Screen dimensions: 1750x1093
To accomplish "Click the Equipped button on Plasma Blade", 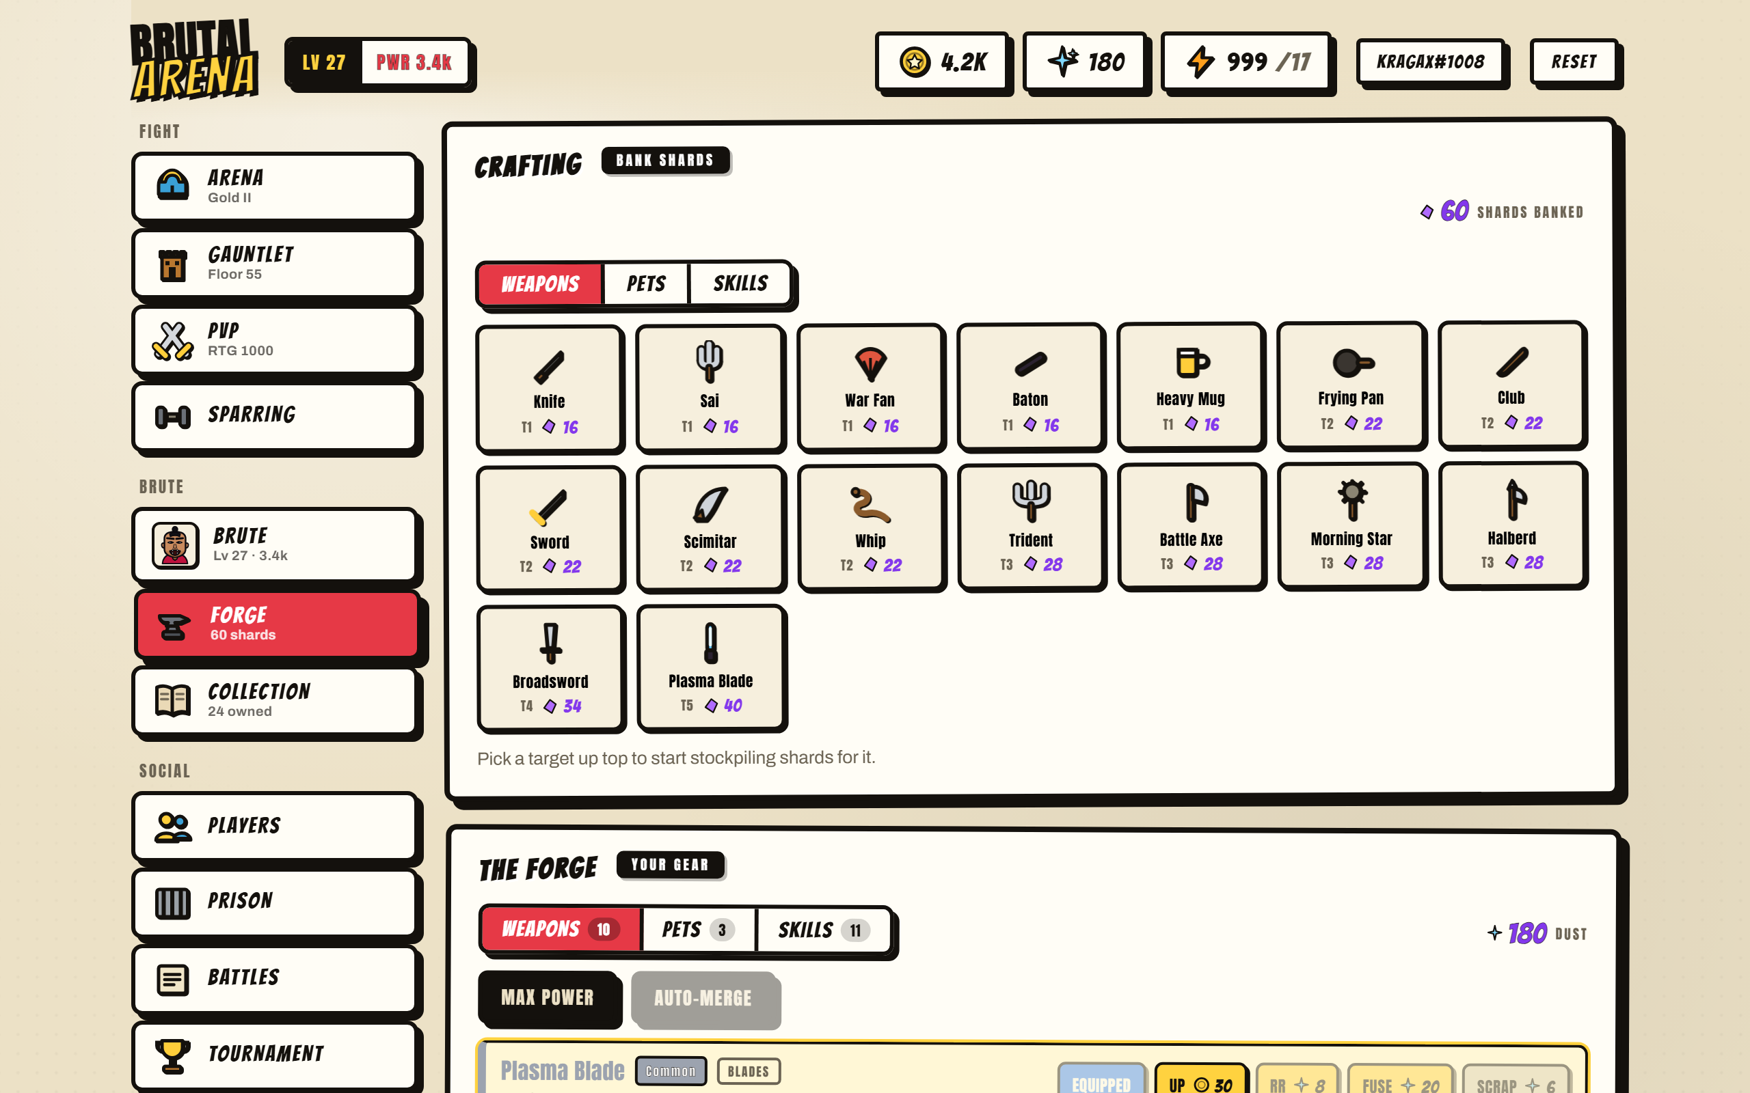I will [x=1101, y=1083].
